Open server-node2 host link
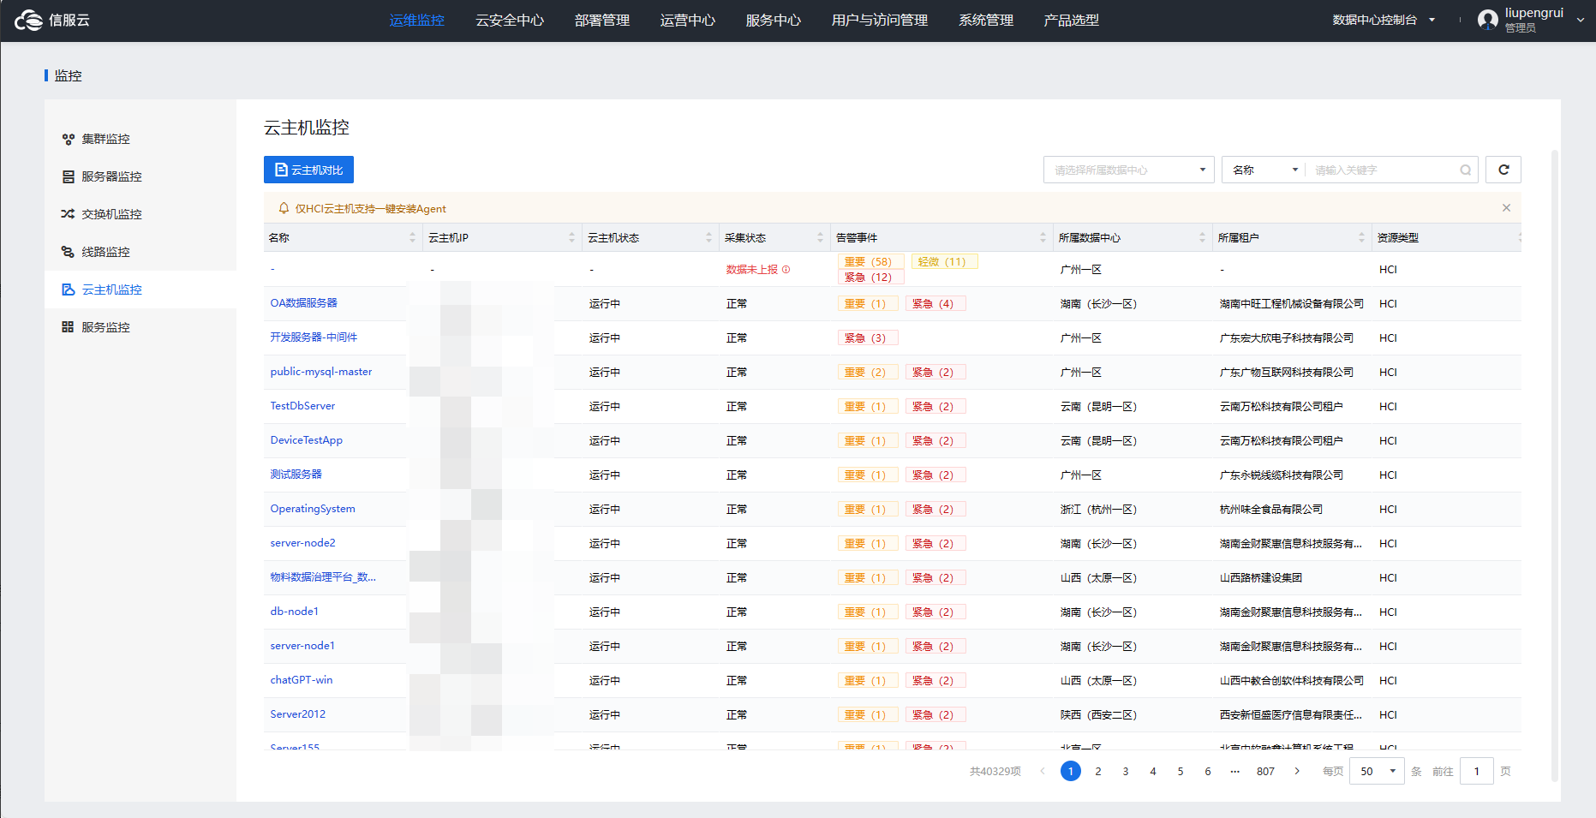 click(303, 543)
